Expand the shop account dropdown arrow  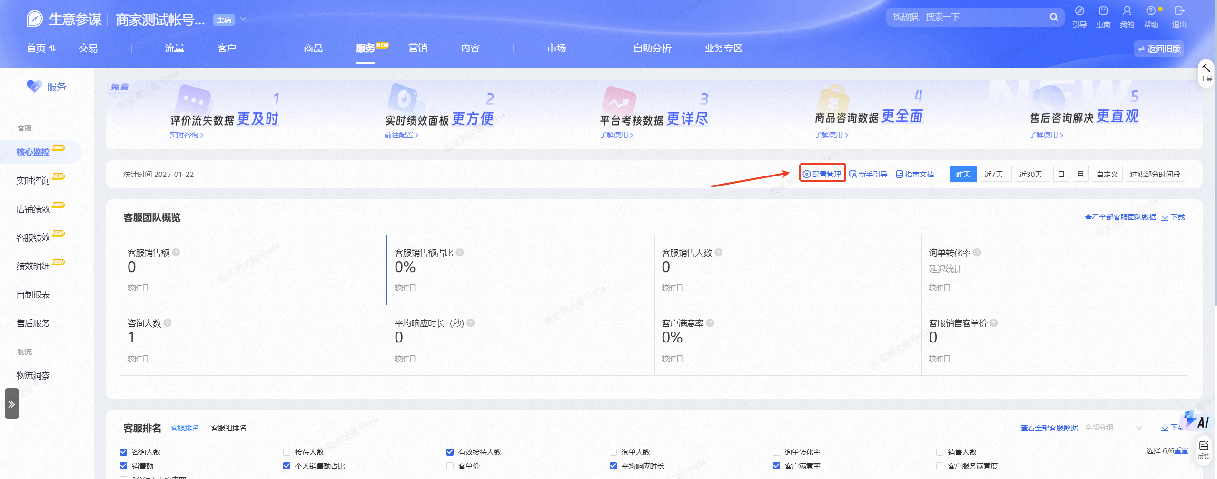tap(243, 19)
